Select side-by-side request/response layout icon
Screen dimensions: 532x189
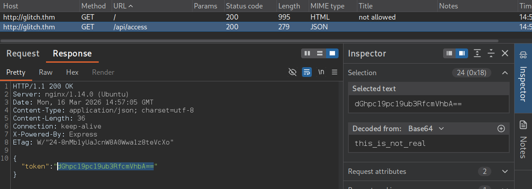[307, 53]
